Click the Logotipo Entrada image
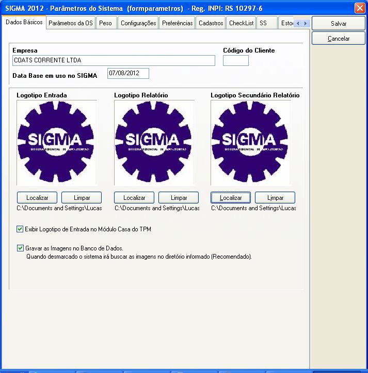Viewport: 368px width, 373px height. pos(57,143)
